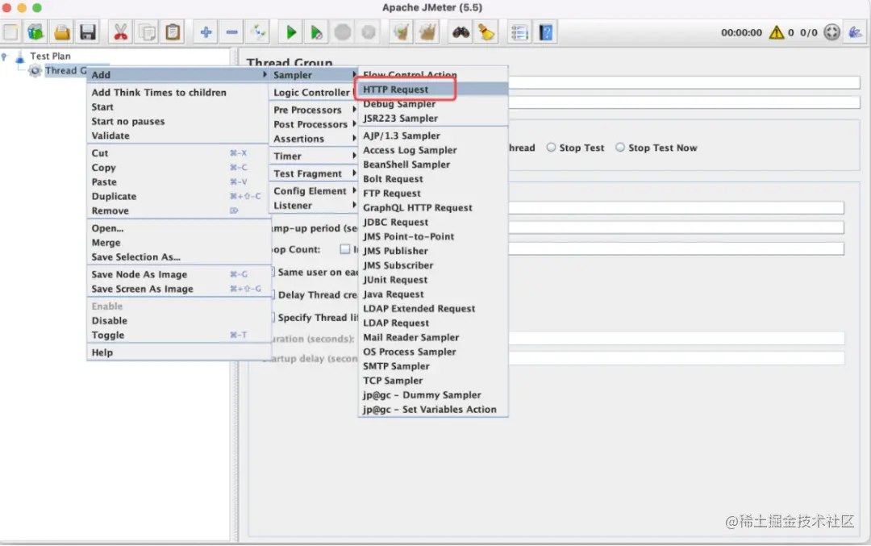Click Save Node As Image
This screenshot has height=546, width=871.
178,274
